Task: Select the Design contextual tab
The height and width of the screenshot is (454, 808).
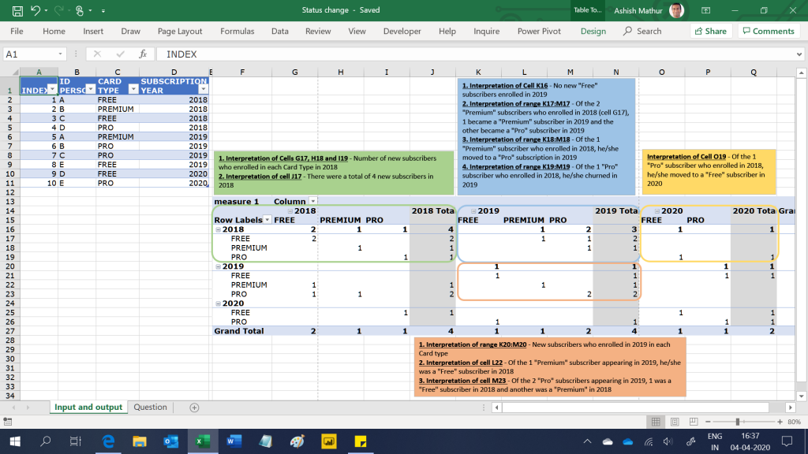Action: (593, 31)
